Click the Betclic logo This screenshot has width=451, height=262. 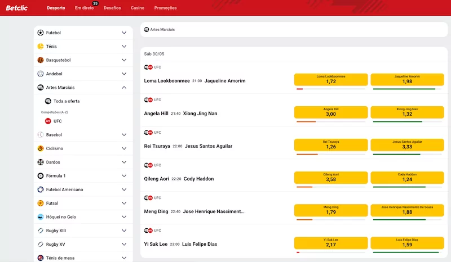(x=17, y=8)
